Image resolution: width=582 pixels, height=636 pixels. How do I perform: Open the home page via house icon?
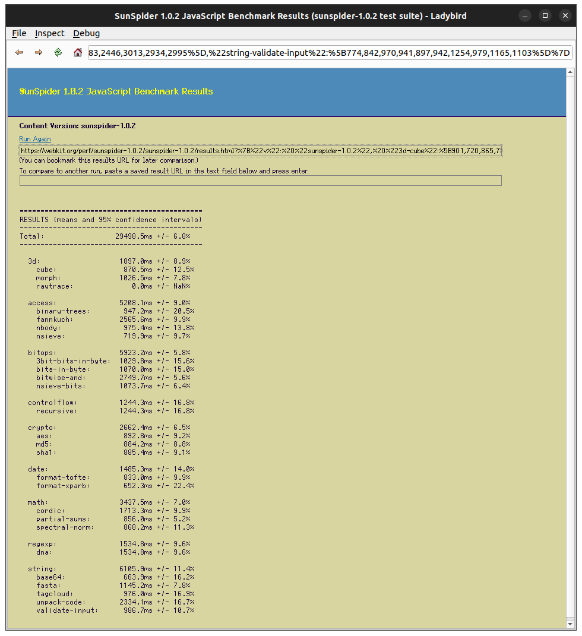[77, 52]
